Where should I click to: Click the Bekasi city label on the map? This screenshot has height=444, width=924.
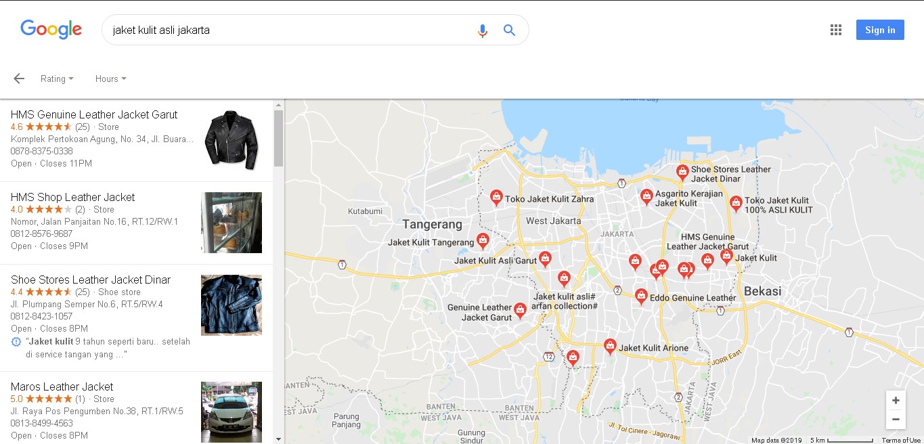tap(762, 292)
